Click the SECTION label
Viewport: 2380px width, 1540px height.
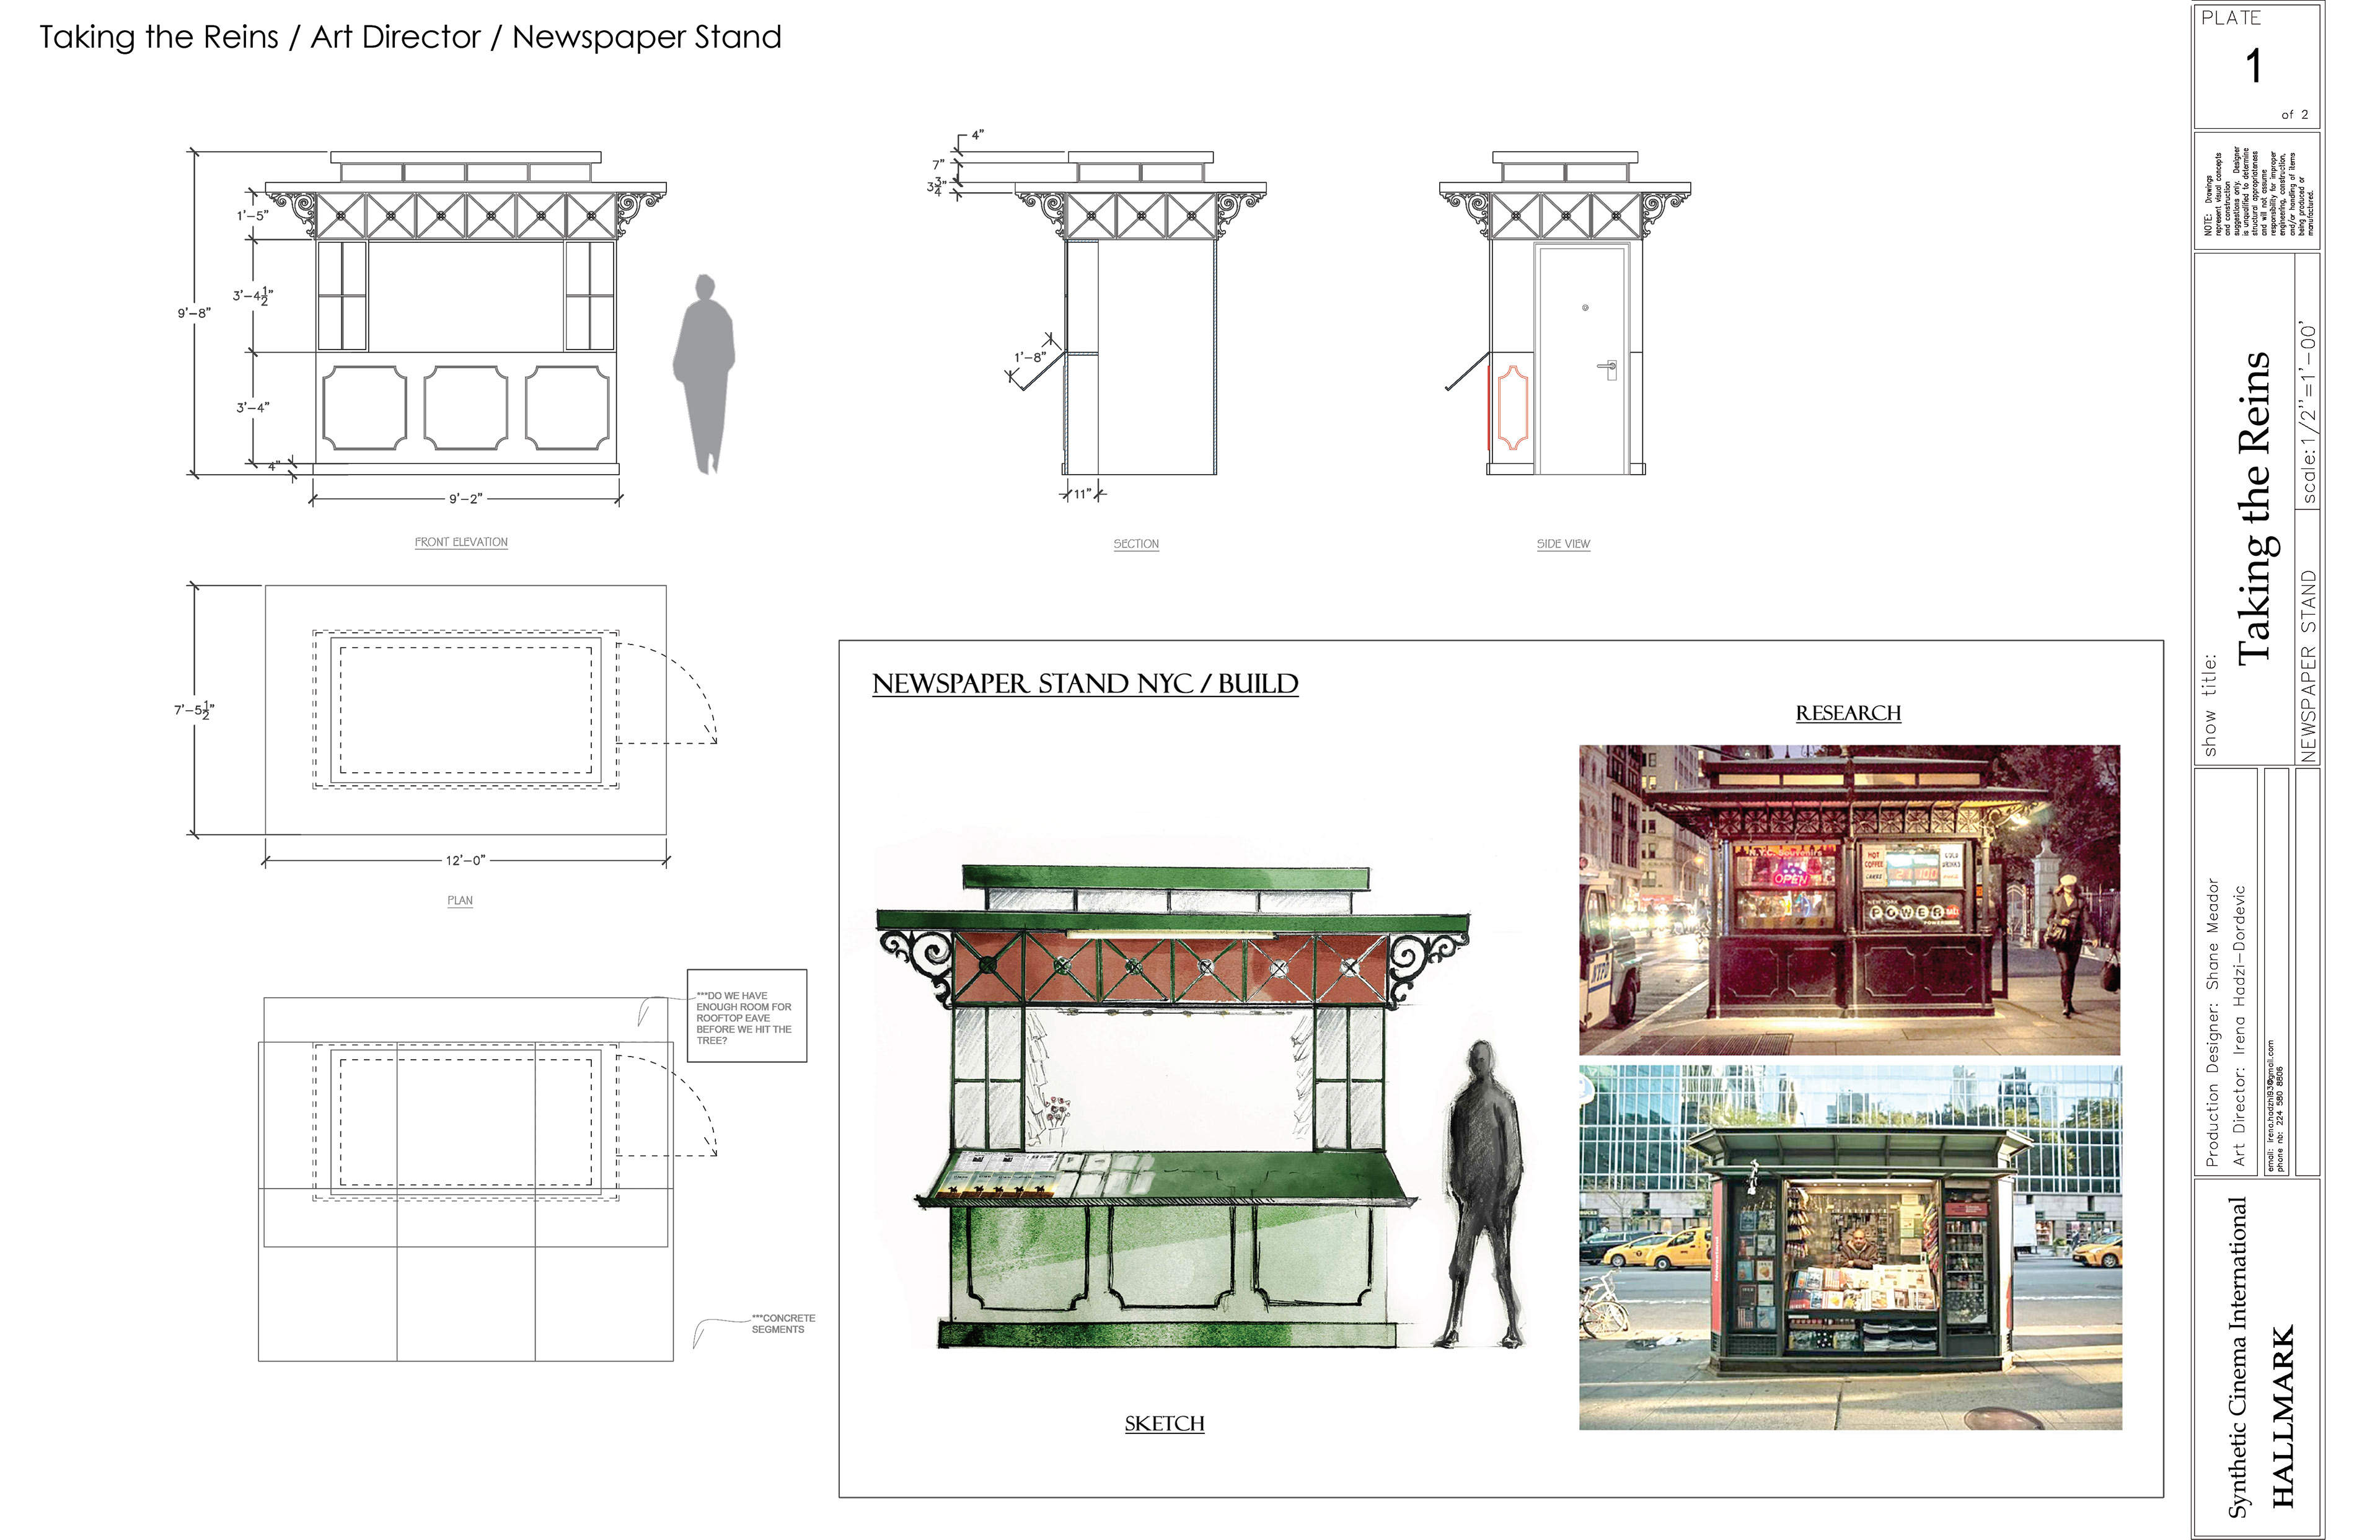tap(1136, 544)
